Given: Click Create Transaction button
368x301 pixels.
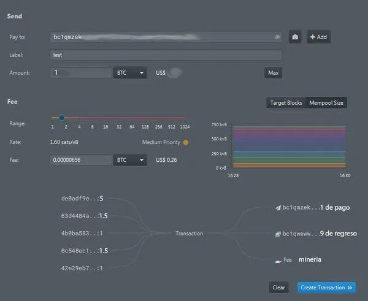Looking at the screenshot, I should click(x=326, y=288).
